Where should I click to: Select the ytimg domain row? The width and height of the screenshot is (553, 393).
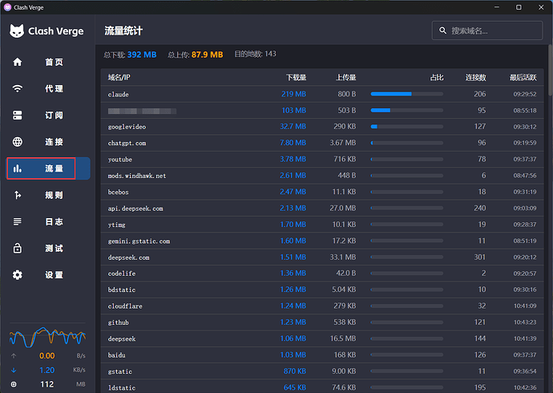click(322, 225)
